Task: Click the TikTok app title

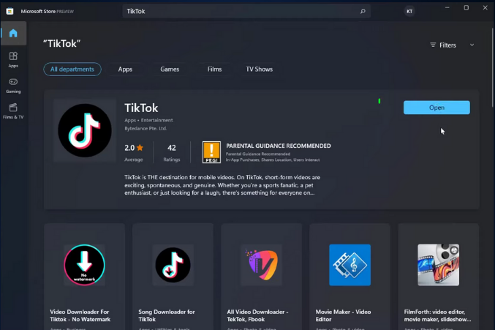Action: click(141, 108)
